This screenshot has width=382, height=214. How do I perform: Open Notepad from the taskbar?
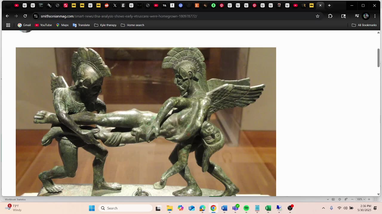pos(257,208)
